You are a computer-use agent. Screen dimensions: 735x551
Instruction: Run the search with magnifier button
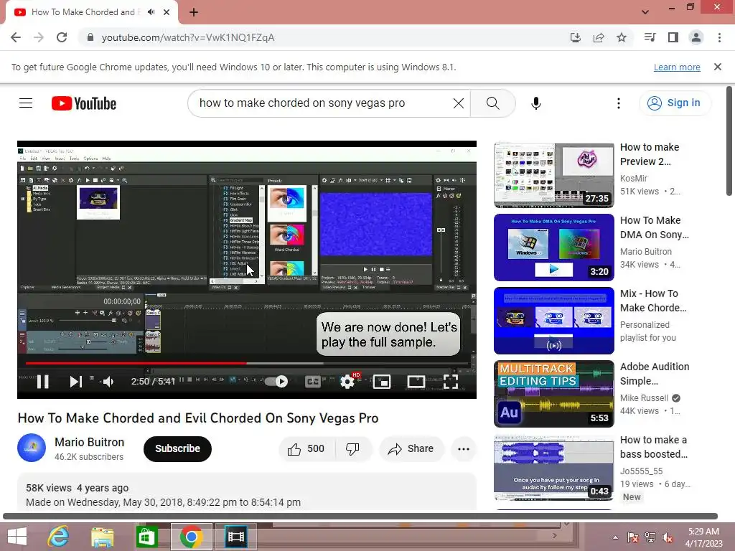click(492, 103)
